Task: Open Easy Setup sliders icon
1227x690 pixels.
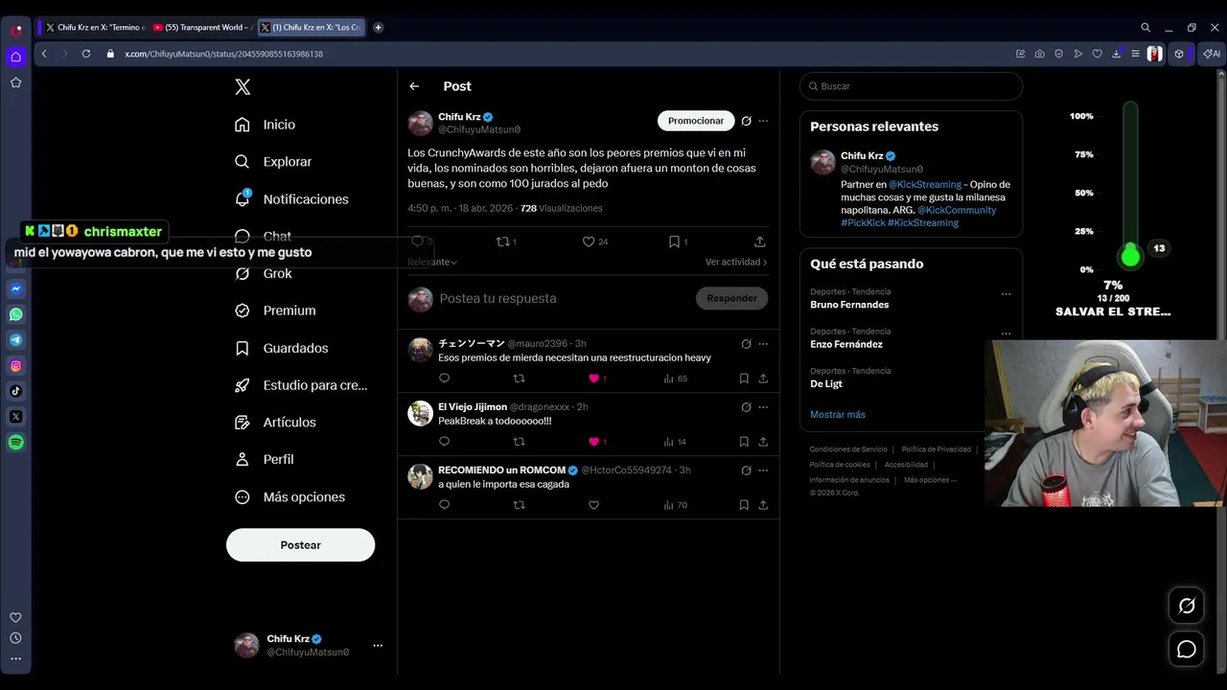Action: tap(1135, 54)
